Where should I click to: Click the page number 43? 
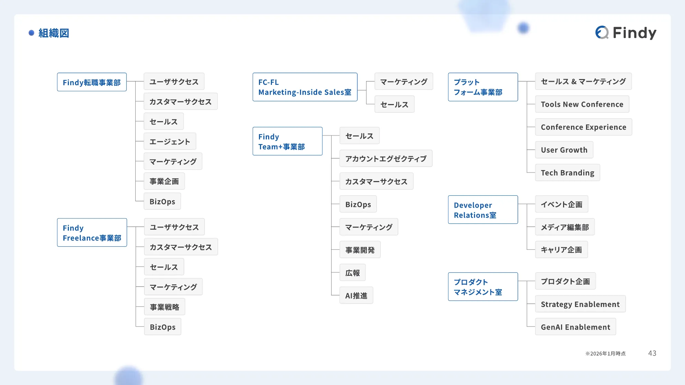(x=651, y=353)
